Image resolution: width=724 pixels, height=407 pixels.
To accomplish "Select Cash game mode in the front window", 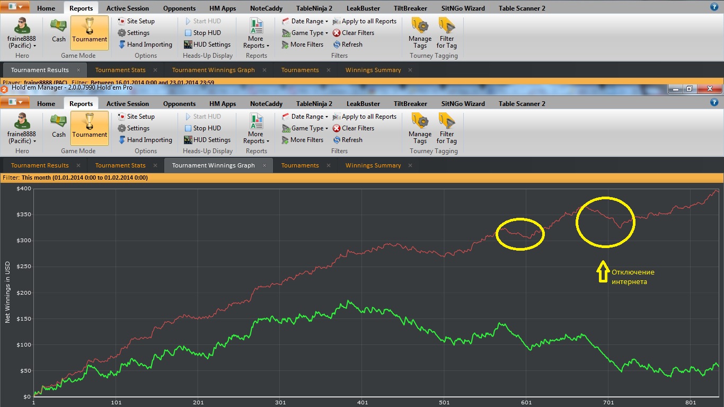I will tap(58, 128).
